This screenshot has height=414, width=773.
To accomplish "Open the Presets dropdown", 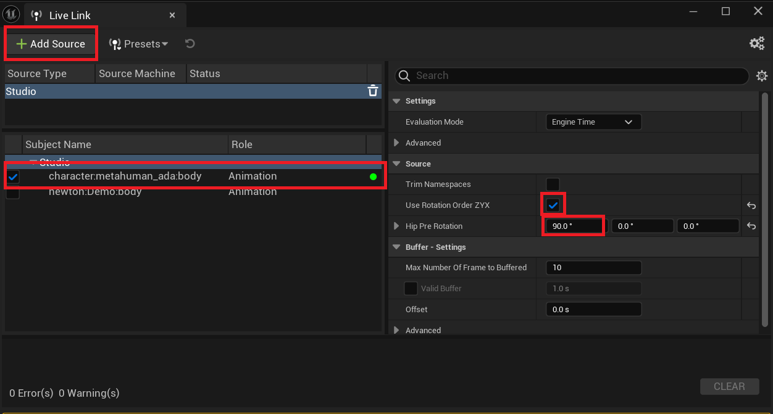I will pos(138,44).
